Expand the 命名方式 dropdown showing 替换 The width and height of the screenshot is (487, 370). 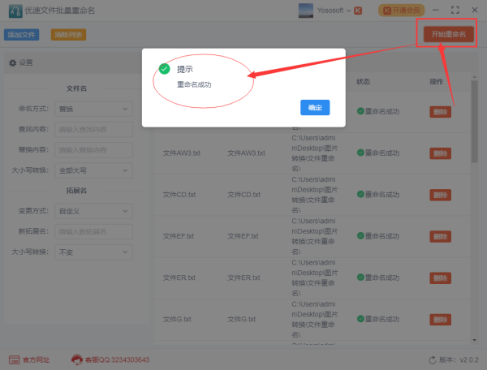tap(93, 109)
